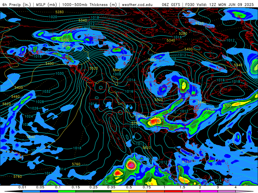The image size is (258, 193).
Task: Click the 0.75 legend value
Action: pyautogui.click(x=147, y=187)
